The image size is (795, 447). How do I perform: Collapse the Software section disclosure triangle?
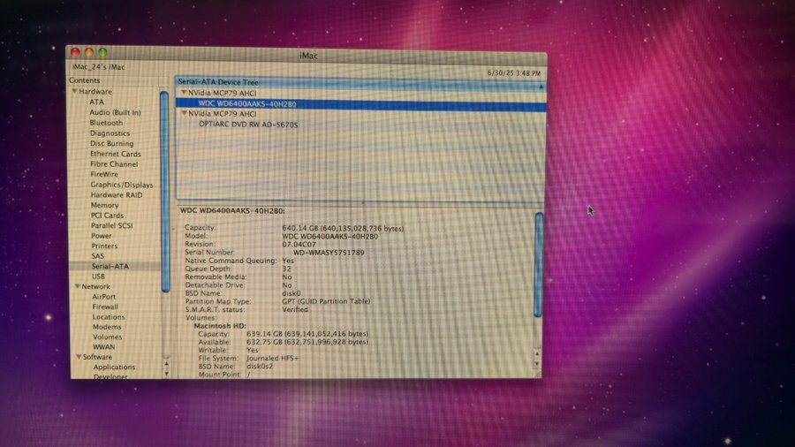pos(78,357)
